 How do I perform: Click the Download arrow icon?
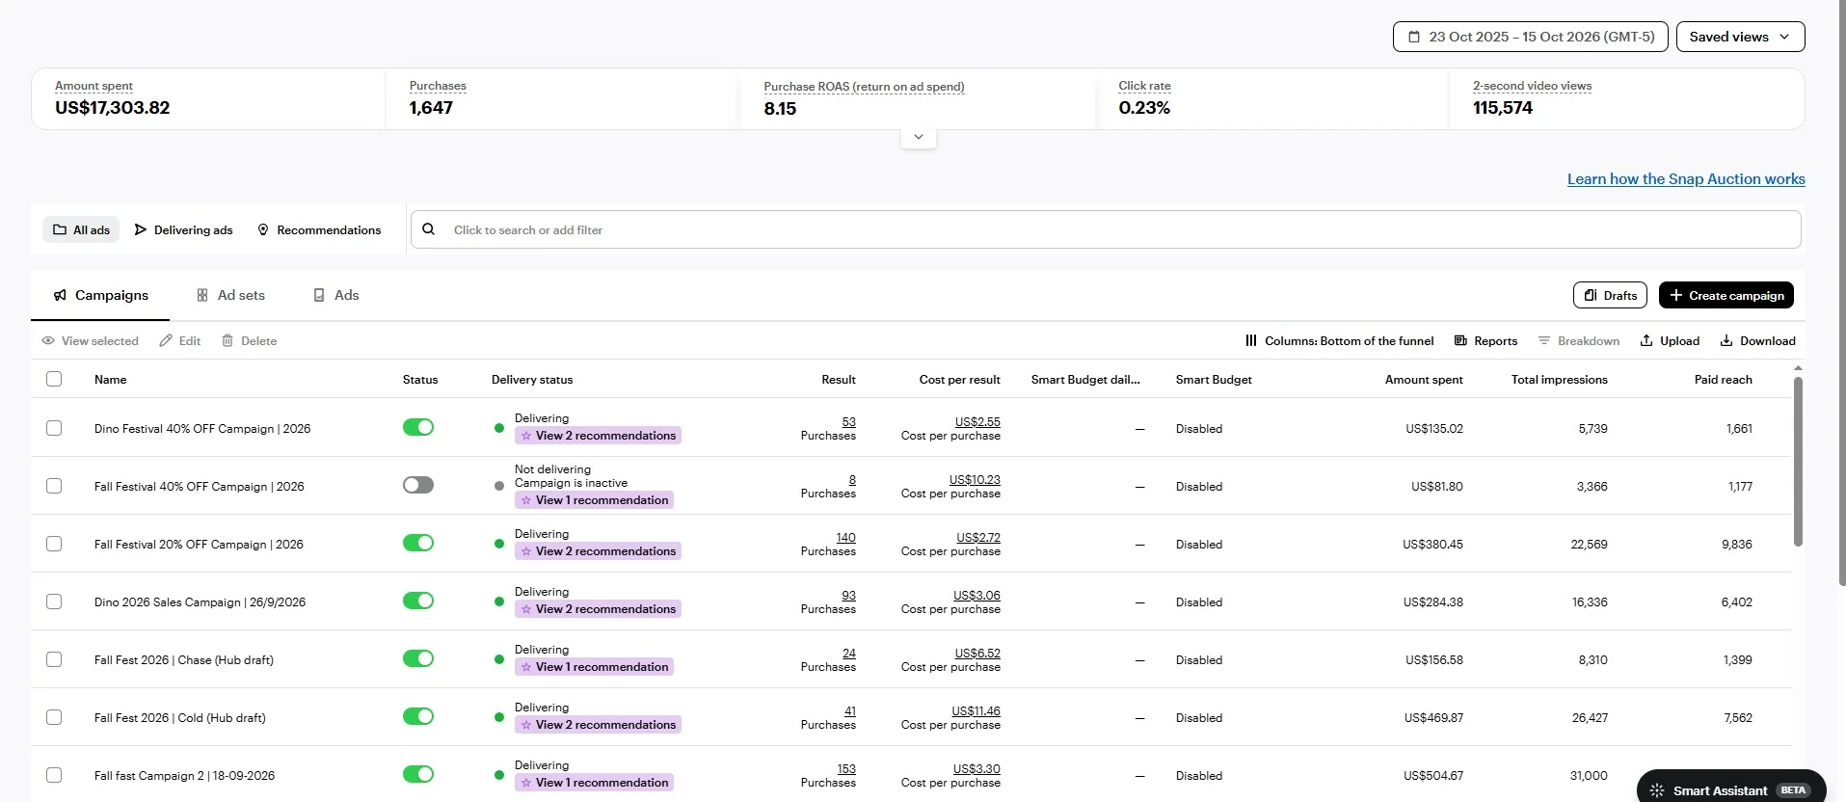click(x=1726, y=340)
